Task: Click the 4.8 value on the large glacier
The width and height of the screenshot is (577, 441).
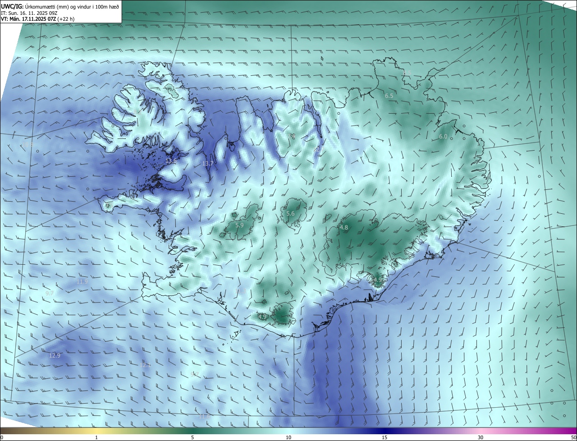Action: click(x=344, y=228)
